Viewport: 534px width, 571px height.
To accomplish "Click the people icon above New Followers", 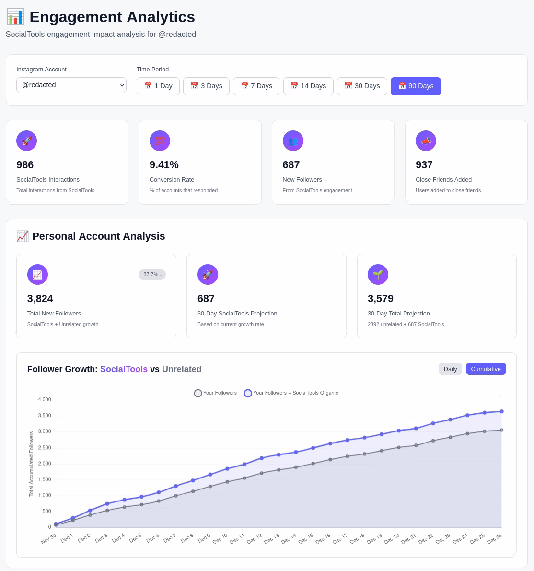I will point(293,140).
